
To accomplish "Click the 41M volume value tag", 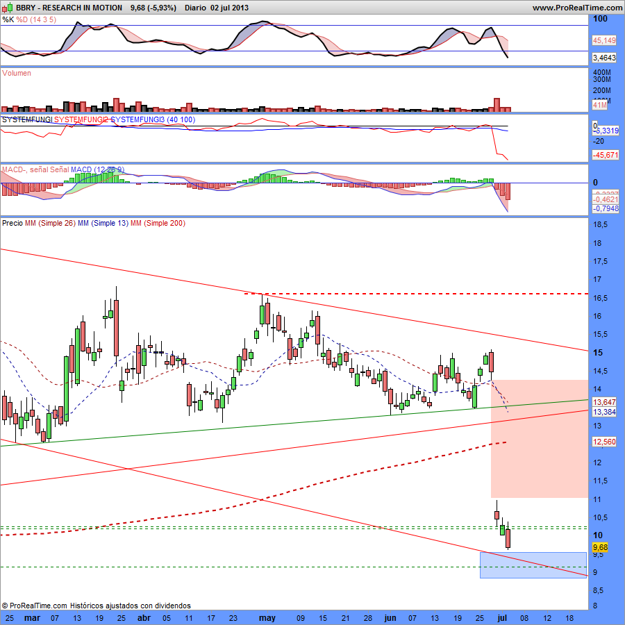I will point(600,106).
